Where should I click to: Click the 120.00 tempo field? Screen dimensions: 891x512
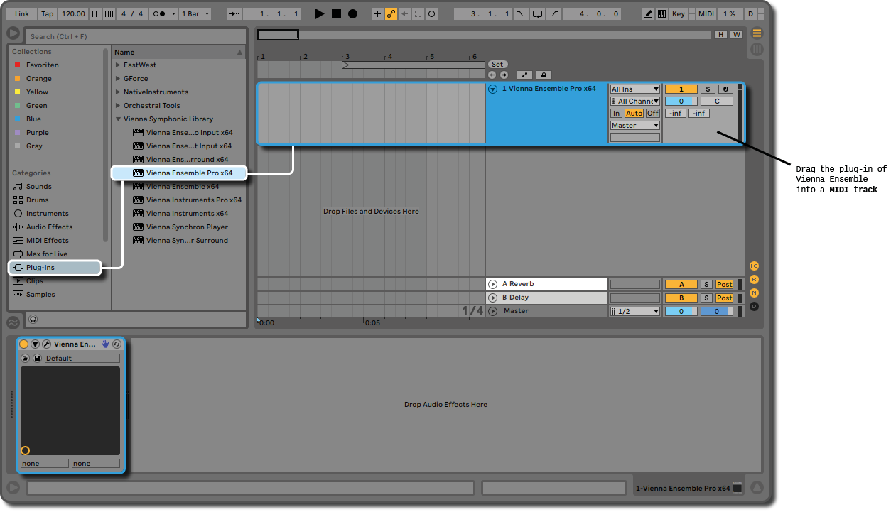(x=73, y=13)
